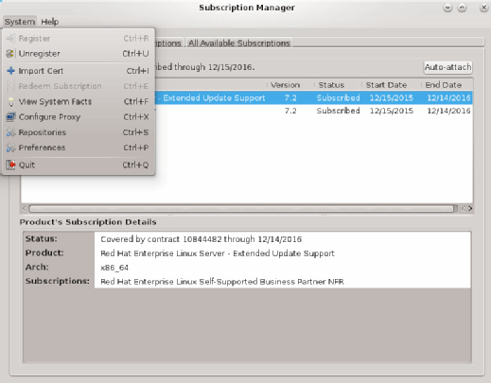Open Preferences from the System menu

pyautogui.click(x=79, y=148)
